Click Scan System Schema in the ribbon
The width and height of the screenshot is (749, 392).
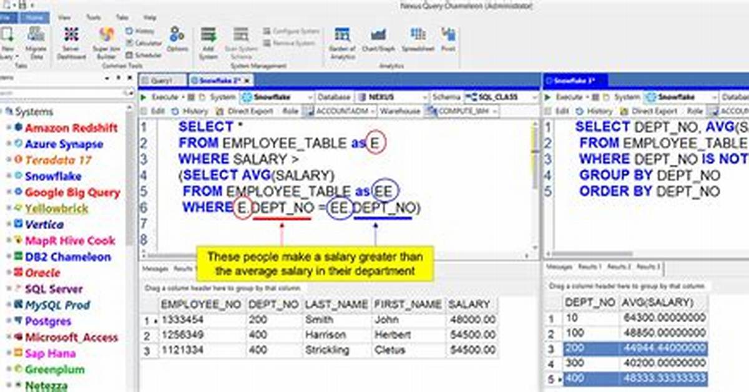(241, 42)
